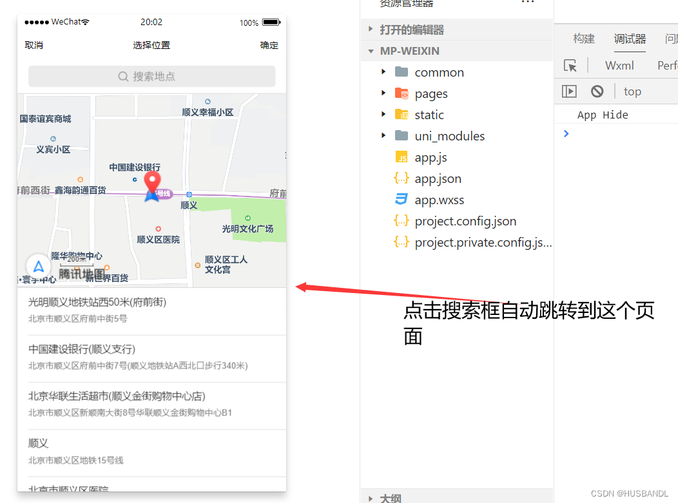Open the top context dropdown
Image resolution: width=678 pixels, height=503 pixels.
coord(632,91)
